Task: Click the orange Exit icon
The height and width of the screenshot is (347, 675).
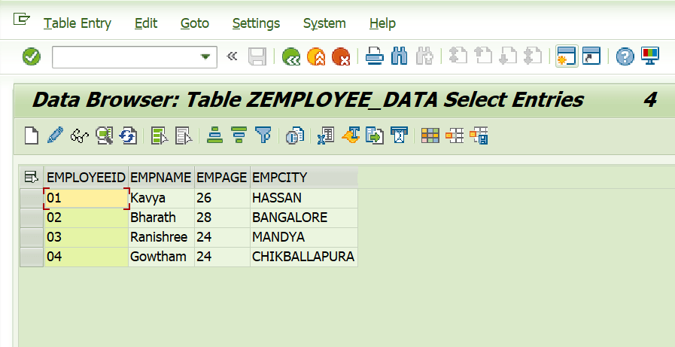Action: pyautogui.click(x=316, y=56)
